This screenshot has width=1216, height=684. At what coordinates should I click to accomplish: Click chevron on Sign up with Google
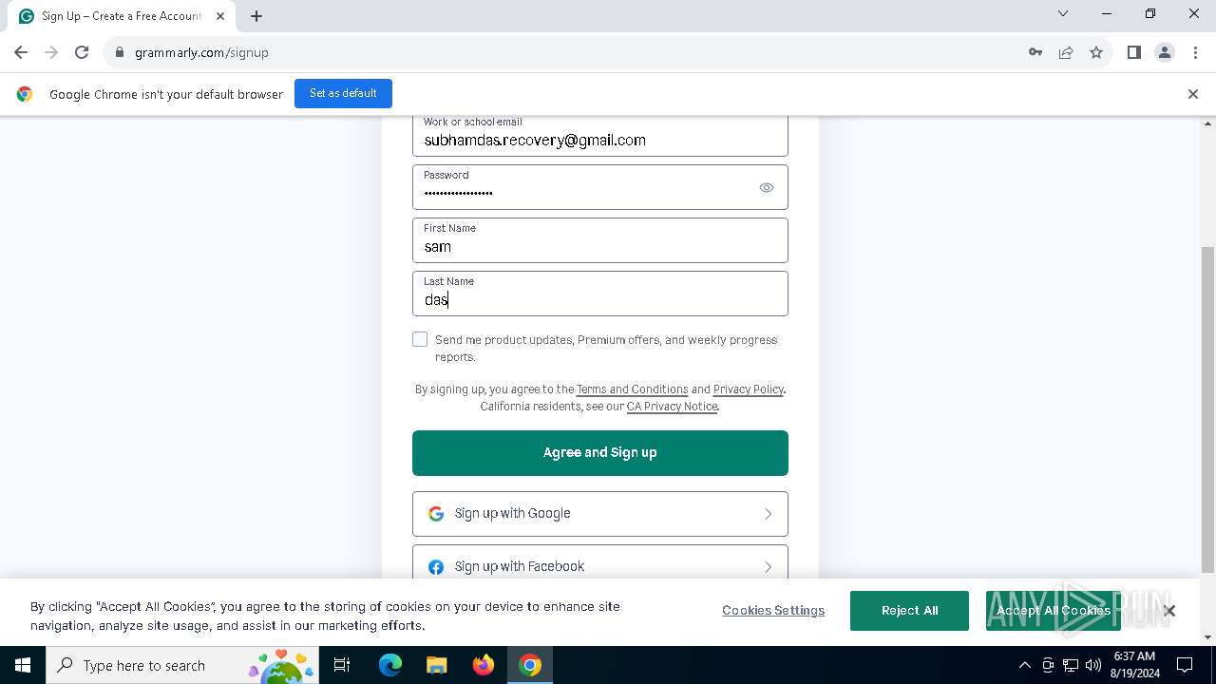click(768, 514)
